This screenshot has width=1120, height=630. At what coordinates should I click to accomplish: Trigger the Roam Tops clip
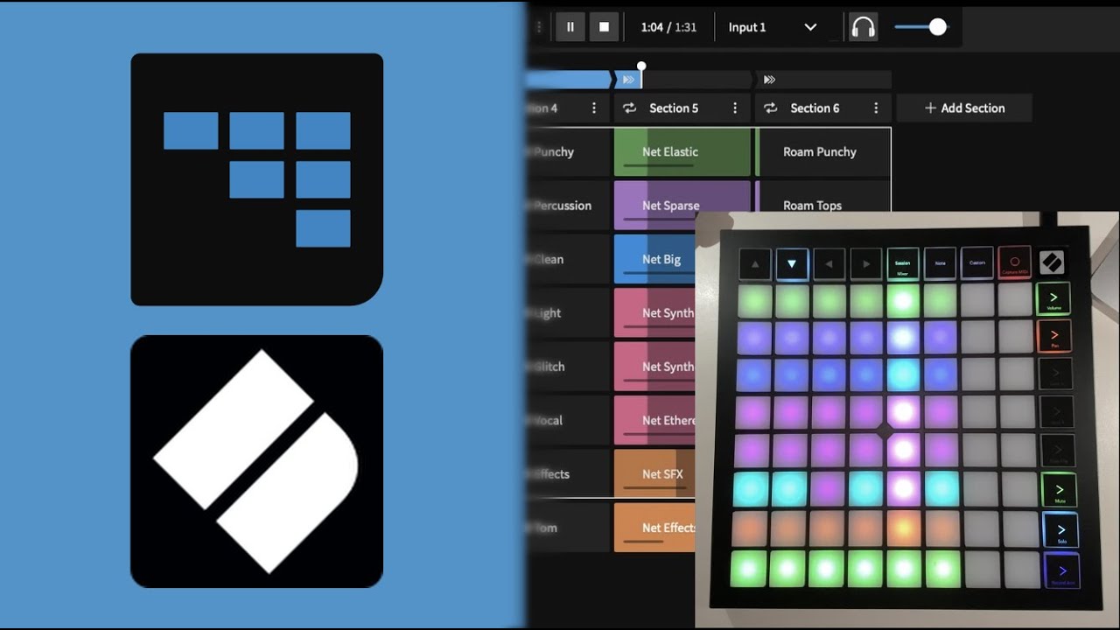click(x=822, y=196)
